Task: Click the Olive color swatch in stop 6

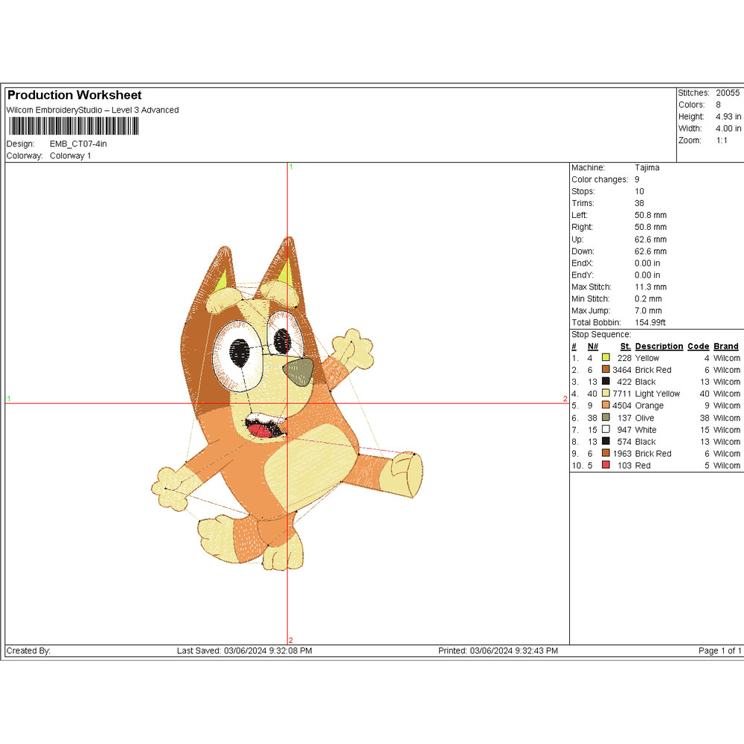Action: tap(606, 417)
